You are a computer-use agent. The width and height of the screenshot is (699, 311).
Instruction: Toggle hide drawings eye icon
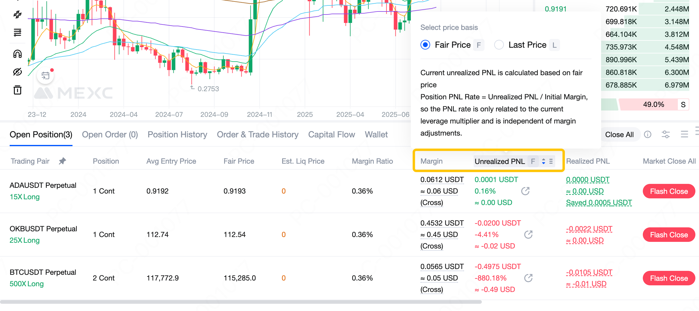point(18,72)
